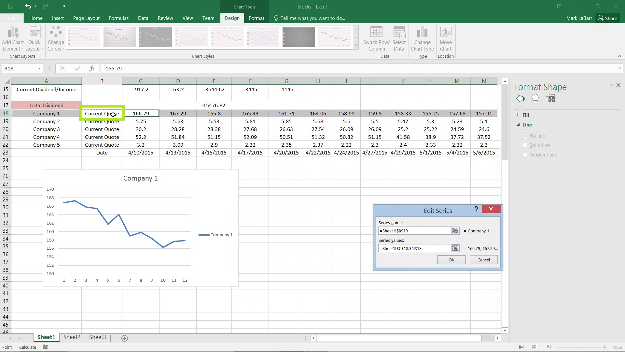The height and width of the screenshot is (352, 625).
Task: Select the Format shape Fill icon
Action: click(521, 98)
